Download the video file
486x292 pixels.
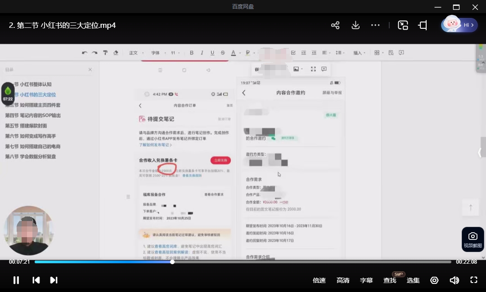click(355, 25)
